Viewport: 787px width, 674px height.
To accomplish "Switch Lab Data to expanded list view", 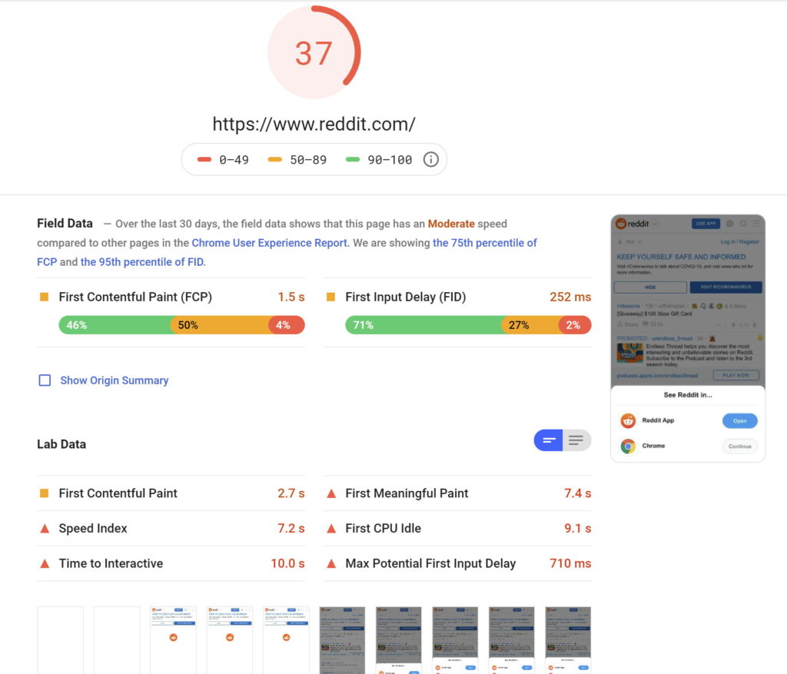I will (x=576, y=440).
